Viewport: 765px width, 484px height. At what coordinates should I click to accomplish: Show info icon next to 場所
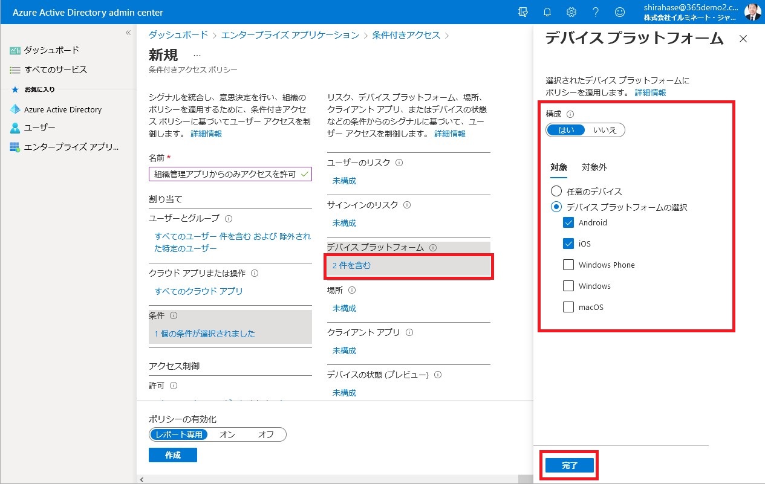coord(352,290)
